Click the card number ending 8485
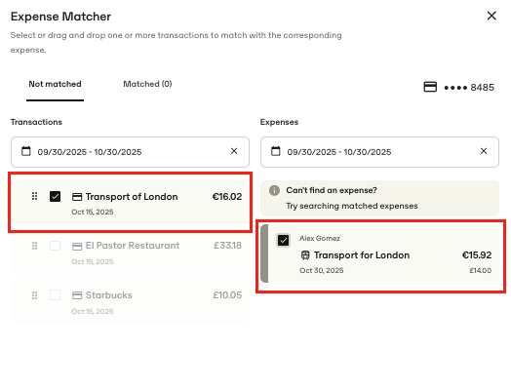Image resolution: width=511 pixels, height=389 pixels. click(x=469, y=88)
